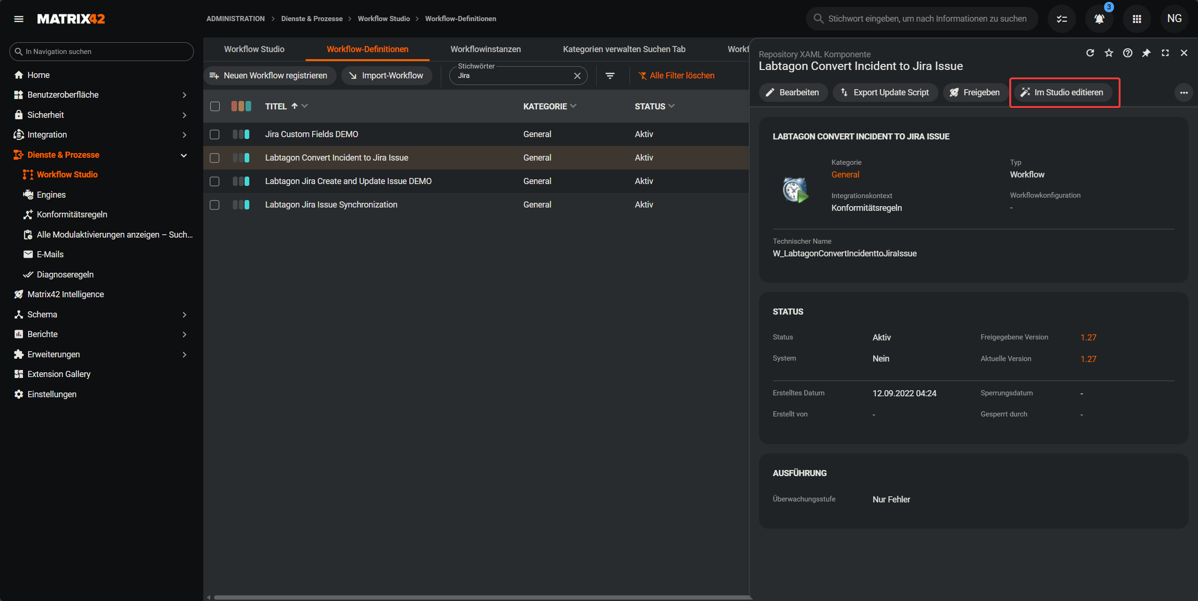Viewport: 1198px width, 601px height.
Task: Click the notification bell icon
Action: 1099,19
